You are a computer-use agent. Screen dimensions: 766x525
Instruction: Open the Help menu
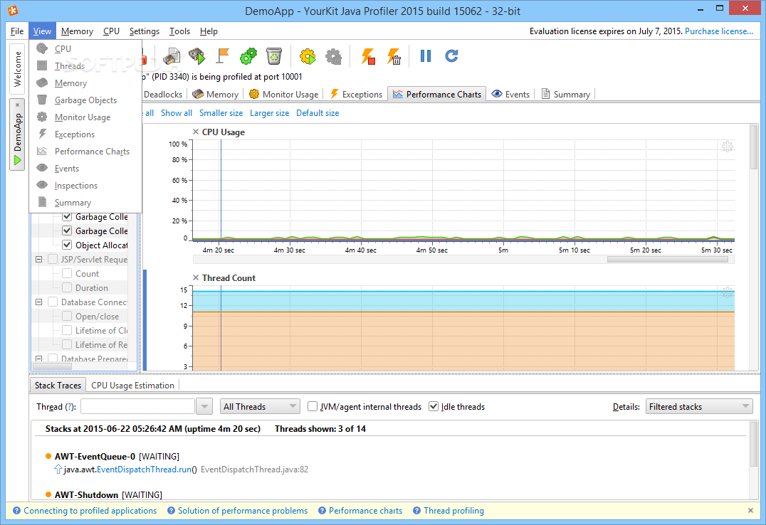coord(209,31)
